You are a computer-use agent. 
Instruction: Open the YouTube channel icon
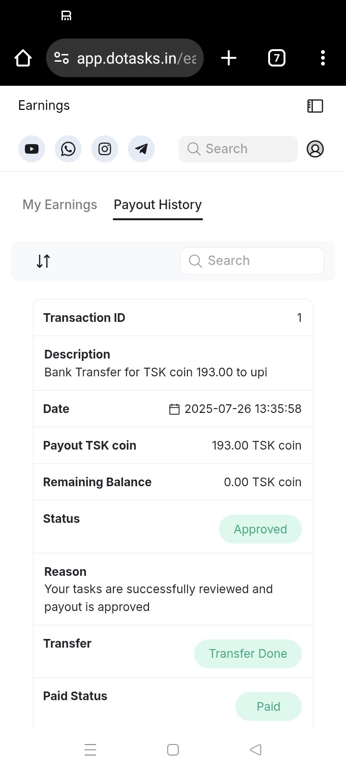point(32,149)
